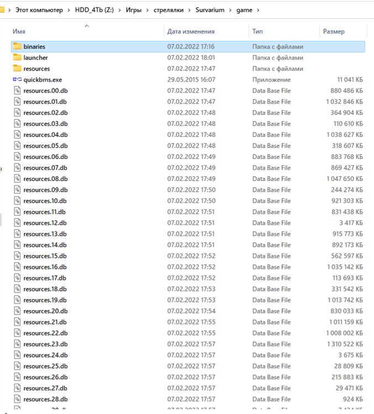Click the file icon of resources.00.db
Screen dimensions: 374x414
17,91
